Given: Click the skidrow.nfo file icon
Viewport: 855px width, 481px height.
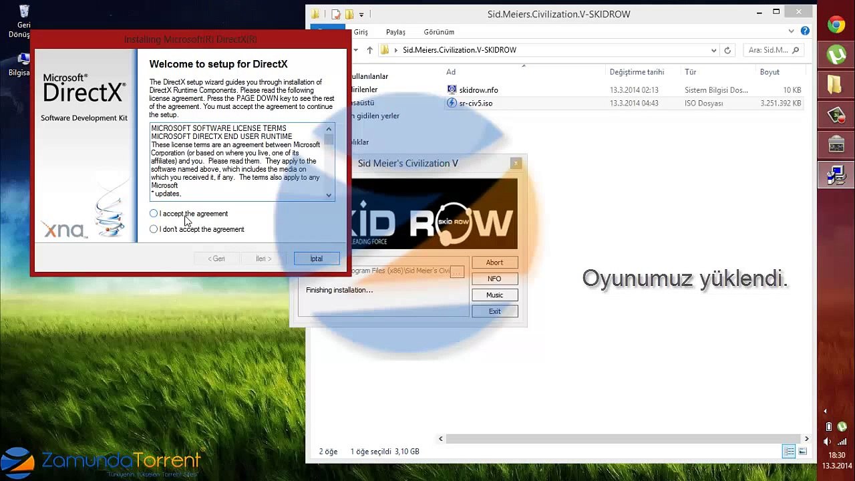Looking at the screenshot, I should 452,90.
